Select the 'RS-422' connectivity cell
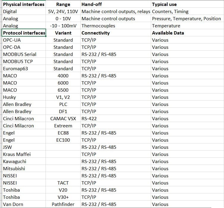 116,118
